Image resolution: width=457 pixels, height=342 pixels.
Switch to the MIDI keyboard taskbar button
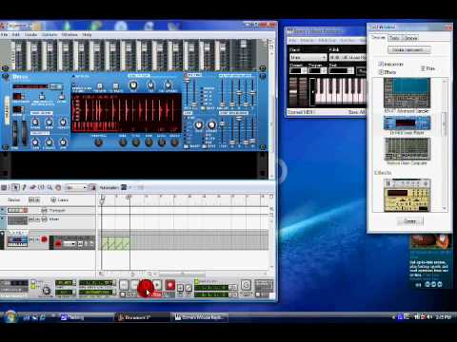(200, 317)
